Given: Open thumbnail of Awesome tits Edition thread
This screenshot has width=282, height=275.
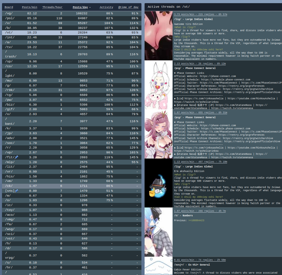Looking at the screenshot, I should [159, 36].
